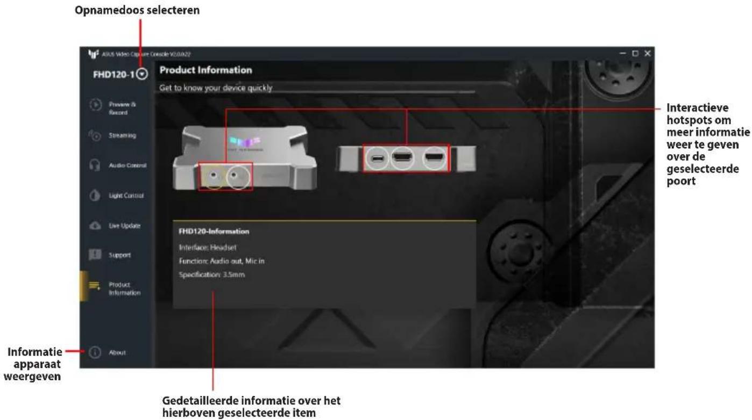Open the FHD120-1 capture box dropdown arrow
The height and width of the screenshot is (420, 752).
pyautogui.click(x=142, y=75)
